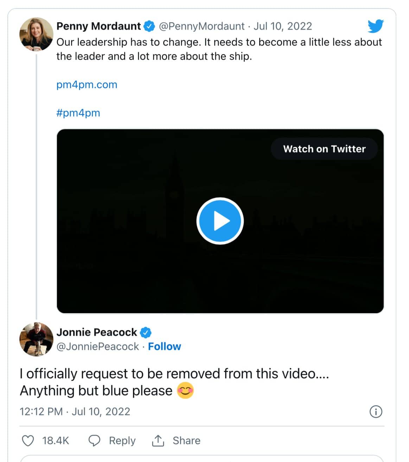Click the 12:12 PM timestamp
Image resolution: width=409 pixels, height=462 pixels.
[x=40, y=411]
